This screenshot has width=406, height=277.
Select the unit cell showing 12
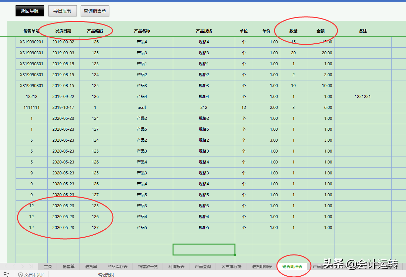(244, 108)
